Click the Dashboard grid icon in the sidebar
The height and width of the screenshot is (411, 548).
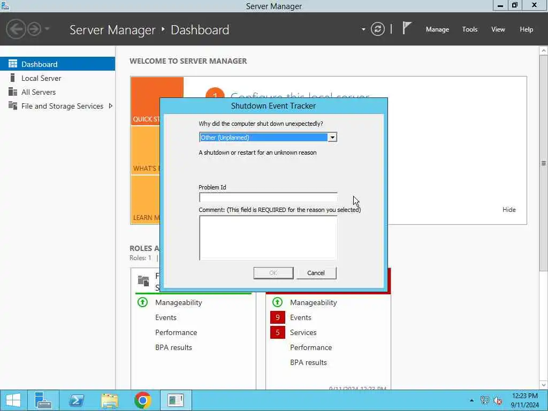13,64
